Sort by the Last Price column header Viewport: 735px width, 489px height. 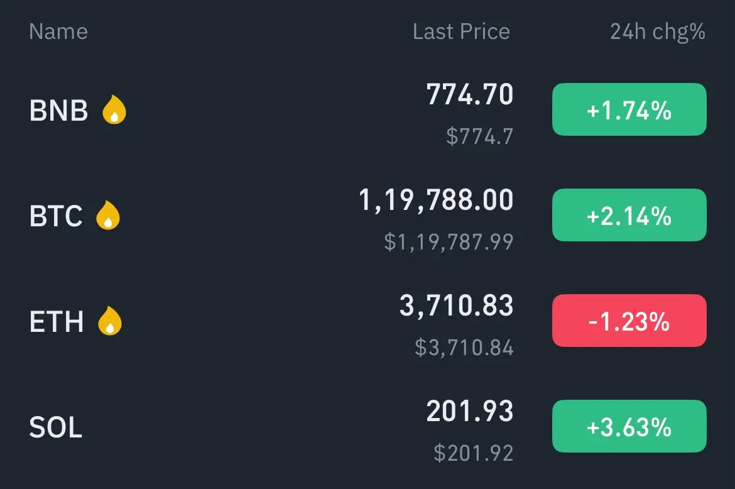pos(461,31)
